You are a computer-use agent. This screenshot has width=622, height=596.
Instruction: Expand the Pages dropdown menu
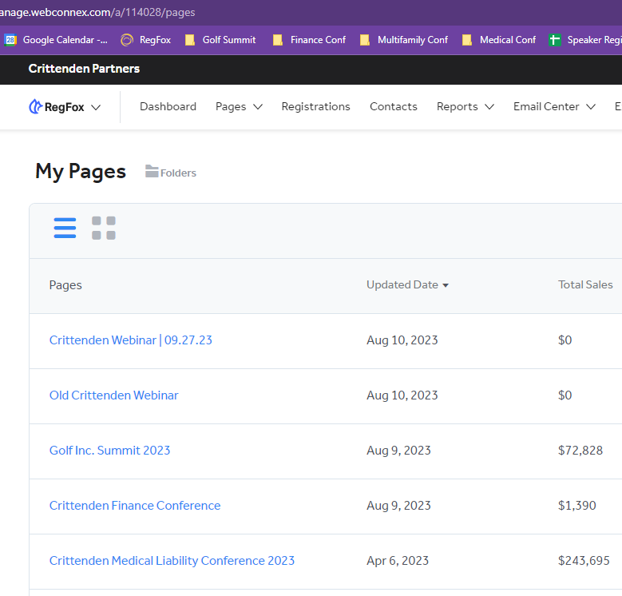click(x=239, y=107)
